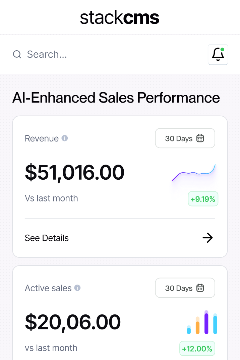The height and width of the screenshot is (360, 240).
Task: Click the calendar icon on Active sales card
Action: click(200, 288)
